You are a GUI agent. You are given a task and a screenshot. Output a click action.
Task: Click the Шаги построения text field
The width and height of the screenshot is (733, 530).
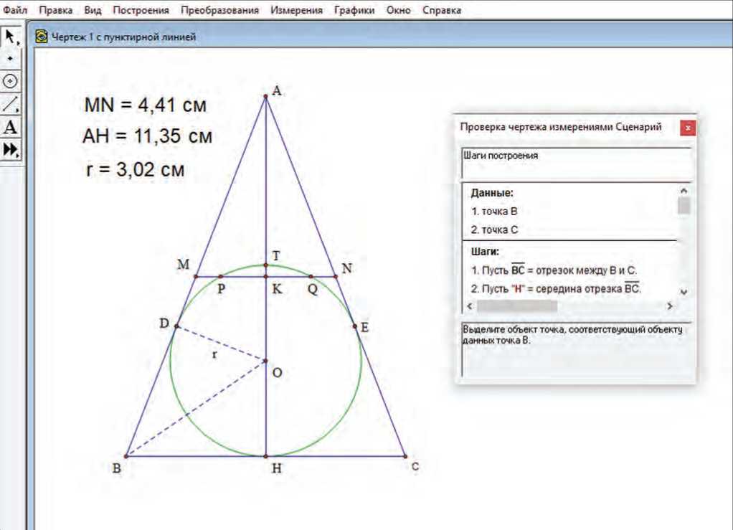tap(575, 163)
